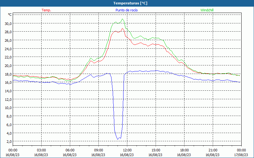Click the lowest point of blue dew point curve

[x=118, y=139]
